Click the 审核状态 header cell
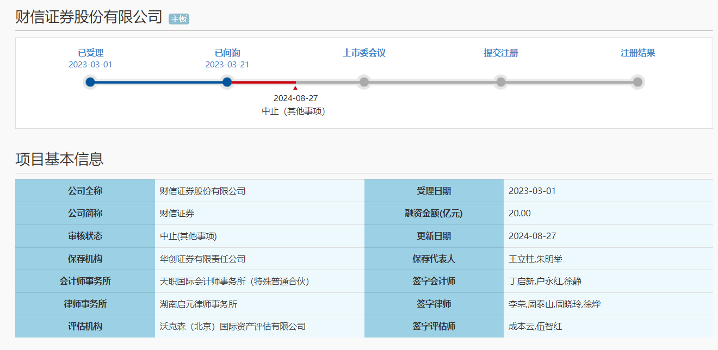The image size is (718, 350). tap(85, 236)
